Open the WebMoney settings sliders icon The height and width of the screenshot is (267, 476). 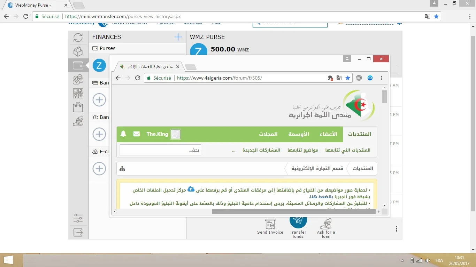(x=78, y=218)
